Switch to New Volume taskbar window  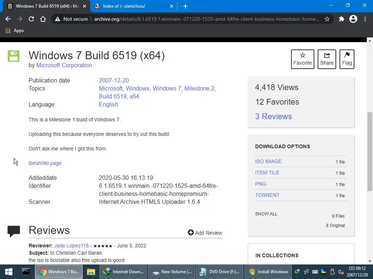point(172,272)
